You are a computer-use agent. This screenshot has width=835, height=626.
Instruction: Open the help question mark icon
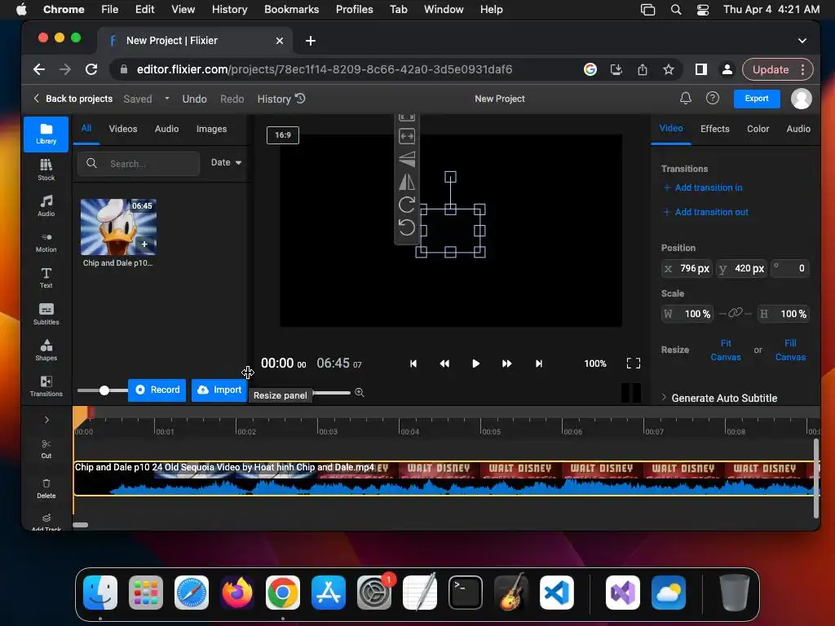click(713, 99)
